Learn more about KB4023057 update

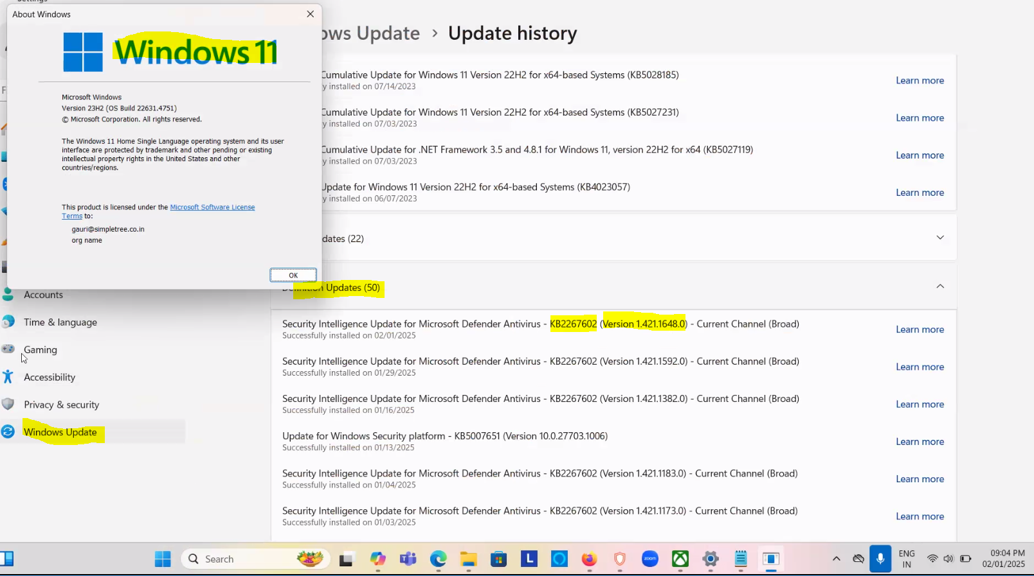[920, 192]
